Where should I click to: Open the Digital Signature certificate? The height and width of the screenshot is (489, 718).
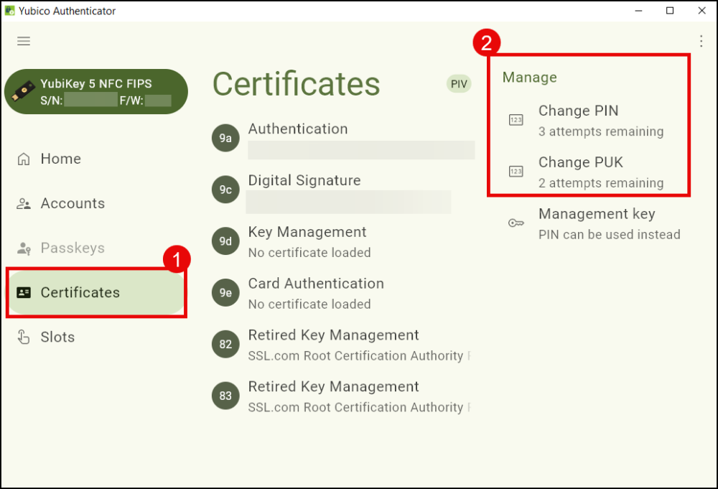pos(304,181)
